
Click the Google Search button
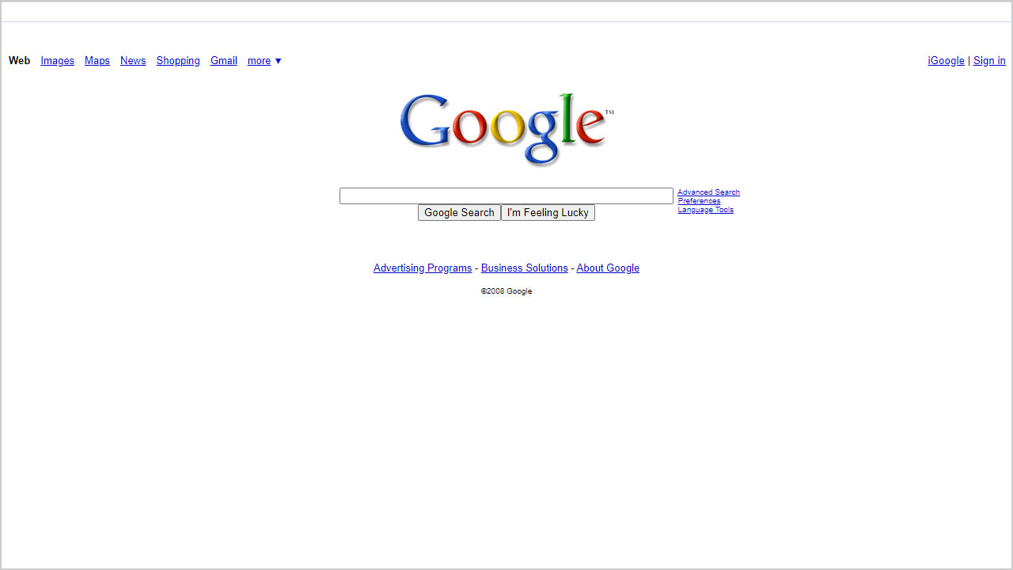[459, 213]
